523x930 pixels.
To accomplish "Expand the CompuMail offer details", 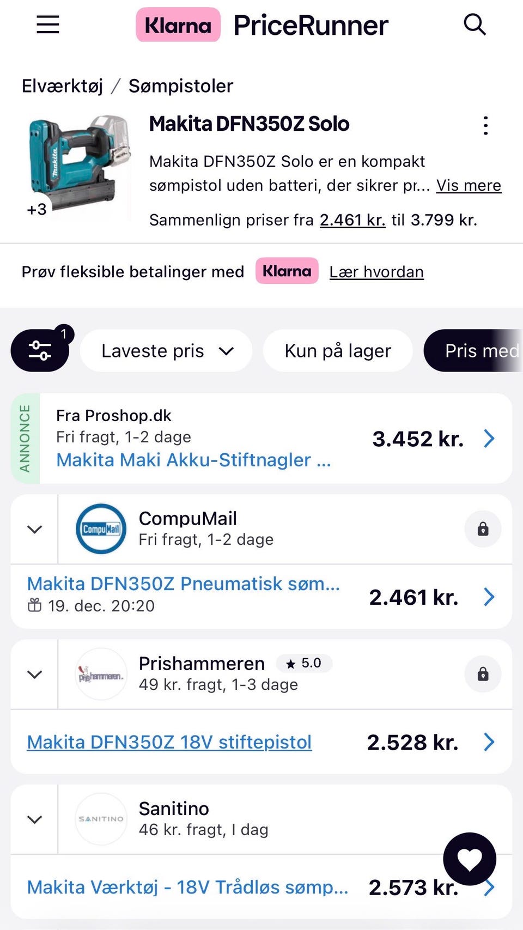I will click(35, 529).
